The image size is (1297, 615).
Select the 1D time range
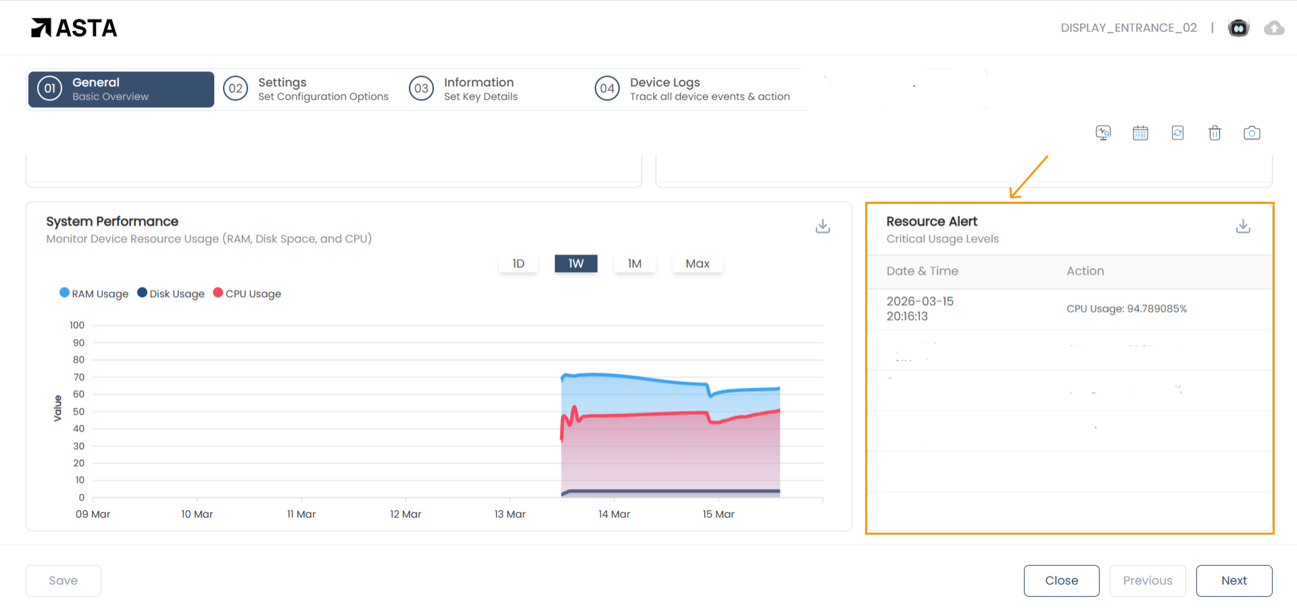pyautogui.click(x=518, y=263)
